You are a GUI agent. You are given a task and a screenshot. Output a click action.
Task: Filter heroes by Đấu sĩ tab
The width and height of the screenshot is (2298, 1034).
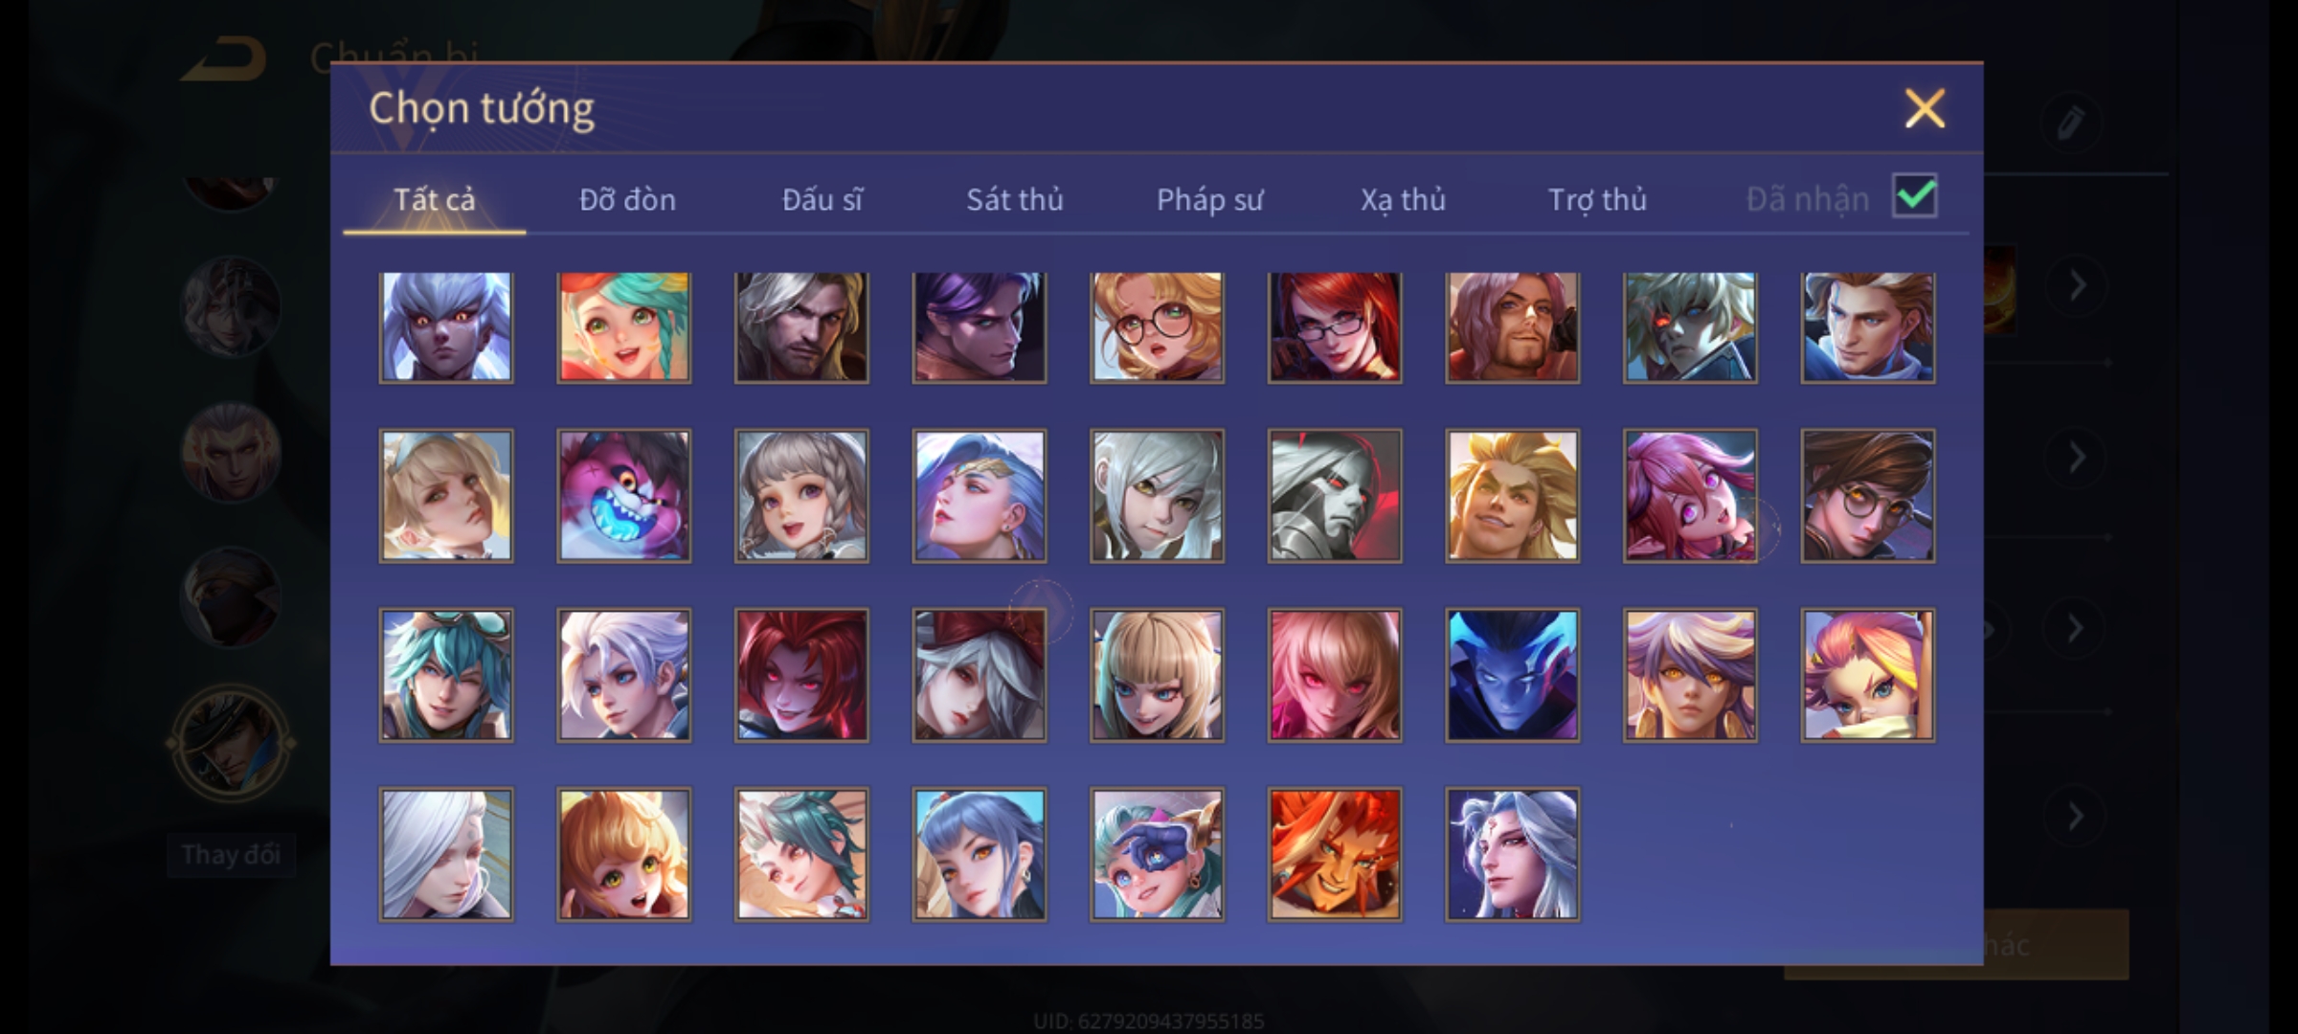tap(822, 199)
